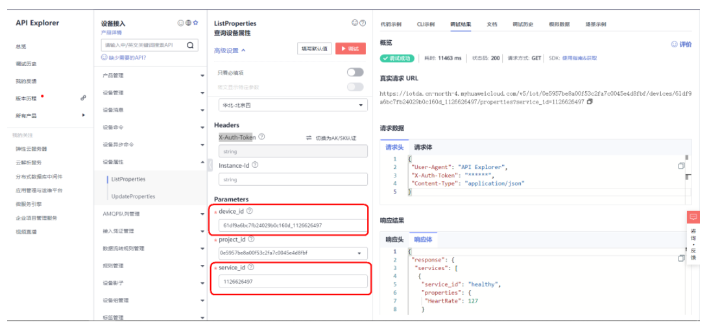The width and height of the screenshot is (709, 329).
Task: Click the copy icon in response body panel
Action: pos(681,258)
